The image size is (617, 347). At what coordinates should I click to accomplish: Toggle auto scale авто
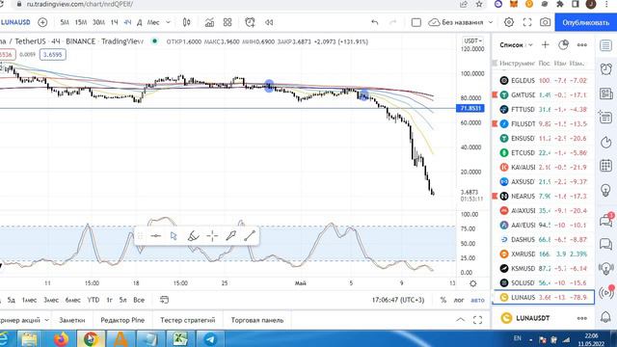(x=478, y=300)
